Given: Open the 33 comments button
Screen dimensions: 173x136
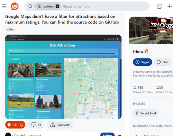Looking at the screenshot, I should 36,125.
